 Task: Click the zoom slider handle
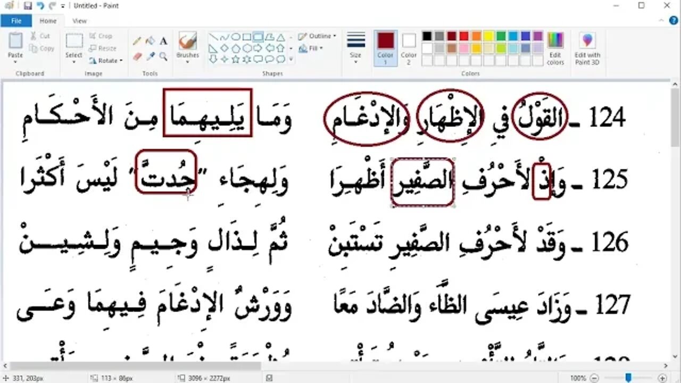tap(628, 378)
